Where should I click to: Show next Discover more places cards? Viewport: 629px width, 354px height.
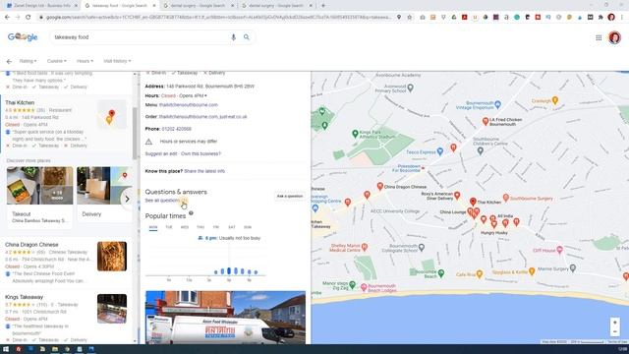(x=127, y=199)
